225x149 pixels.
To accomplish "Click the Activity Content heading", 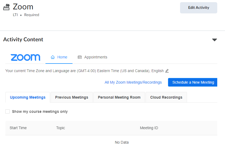I will (23, 39).
